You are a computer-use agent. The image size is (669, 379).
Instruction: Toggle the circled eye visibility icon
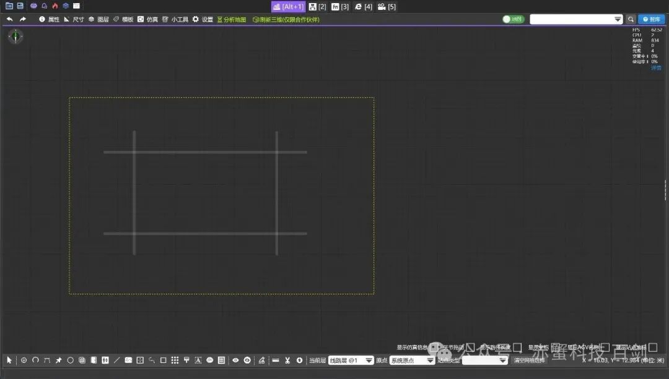point(247,360)
